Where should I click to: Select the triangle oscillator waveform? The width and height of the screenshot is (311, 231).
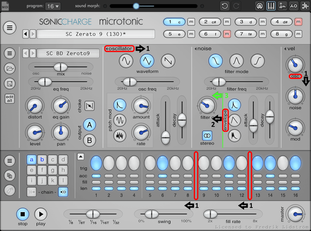[147, 61]
